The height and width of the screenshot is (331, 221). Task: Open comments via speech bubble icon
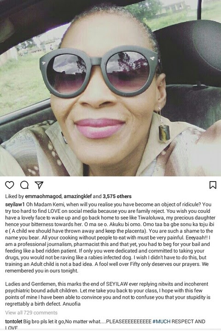(24, 185)
